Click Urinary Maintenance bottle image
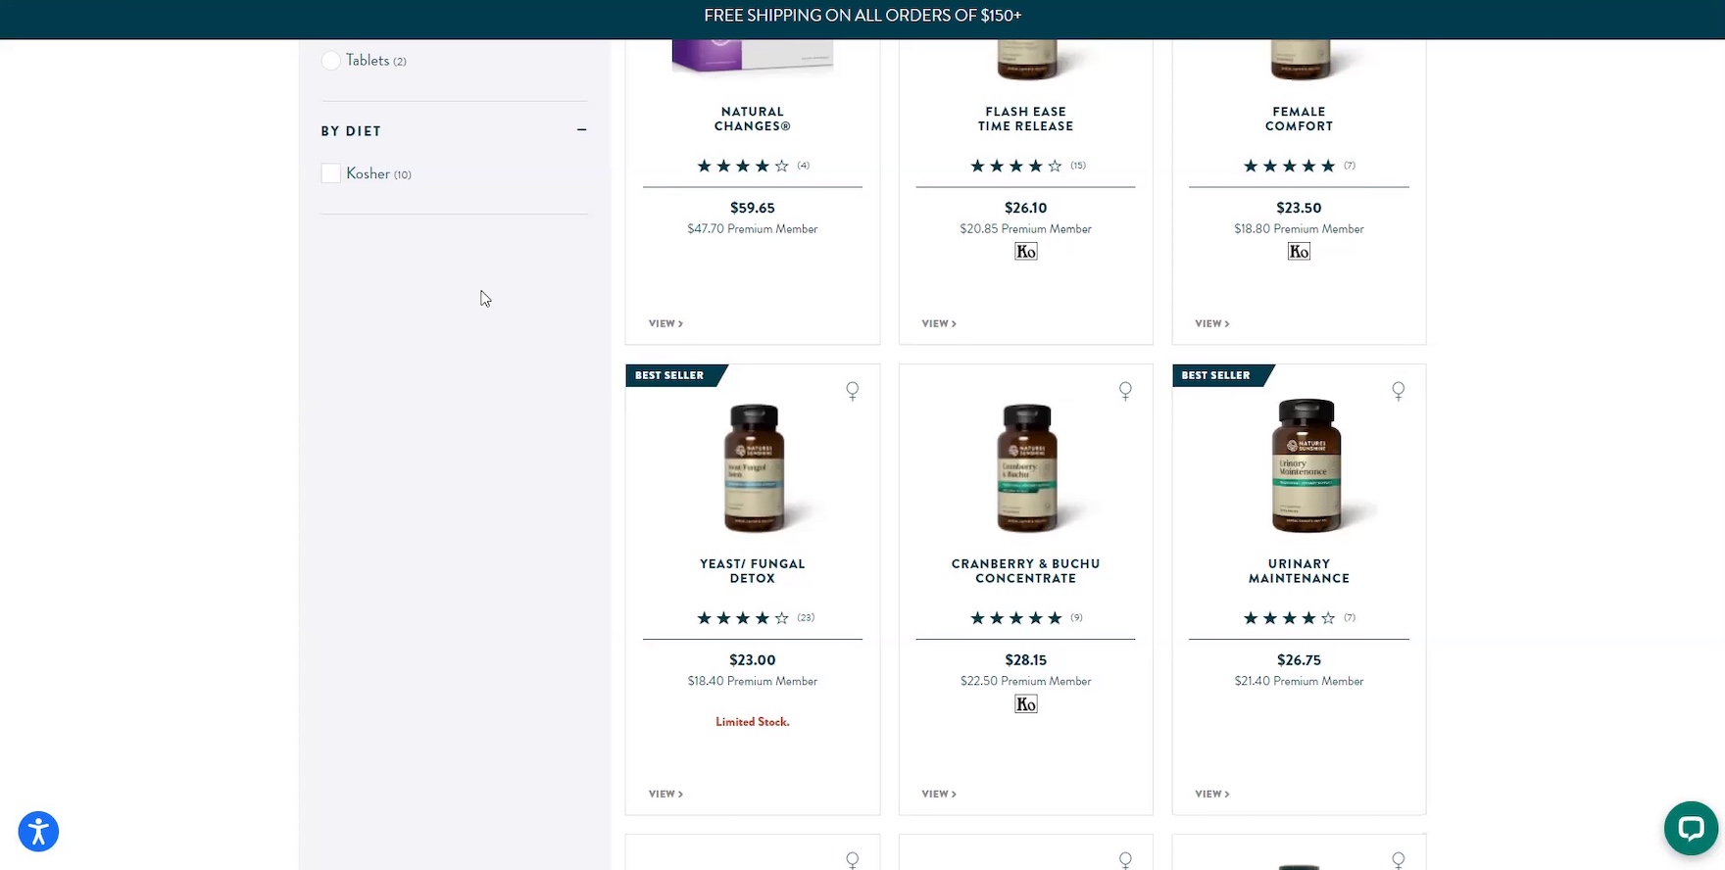This screenshot has width=1725, height=870. [x=1305, y=466]
